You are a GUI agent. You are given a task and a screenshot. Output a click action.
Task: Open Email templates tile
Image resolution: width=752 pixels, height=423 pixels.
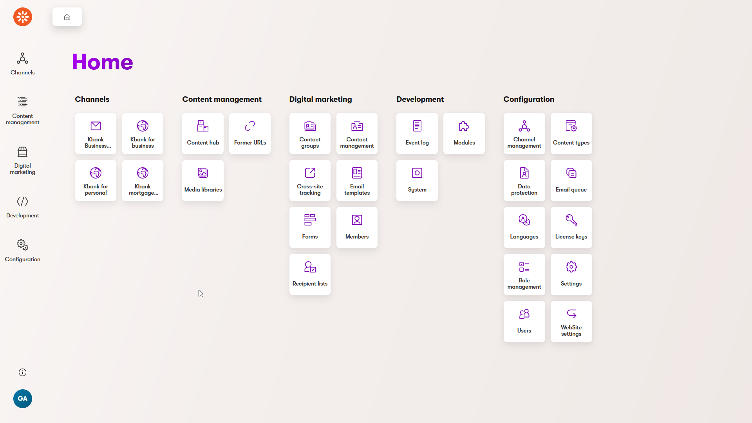point(357,181)
